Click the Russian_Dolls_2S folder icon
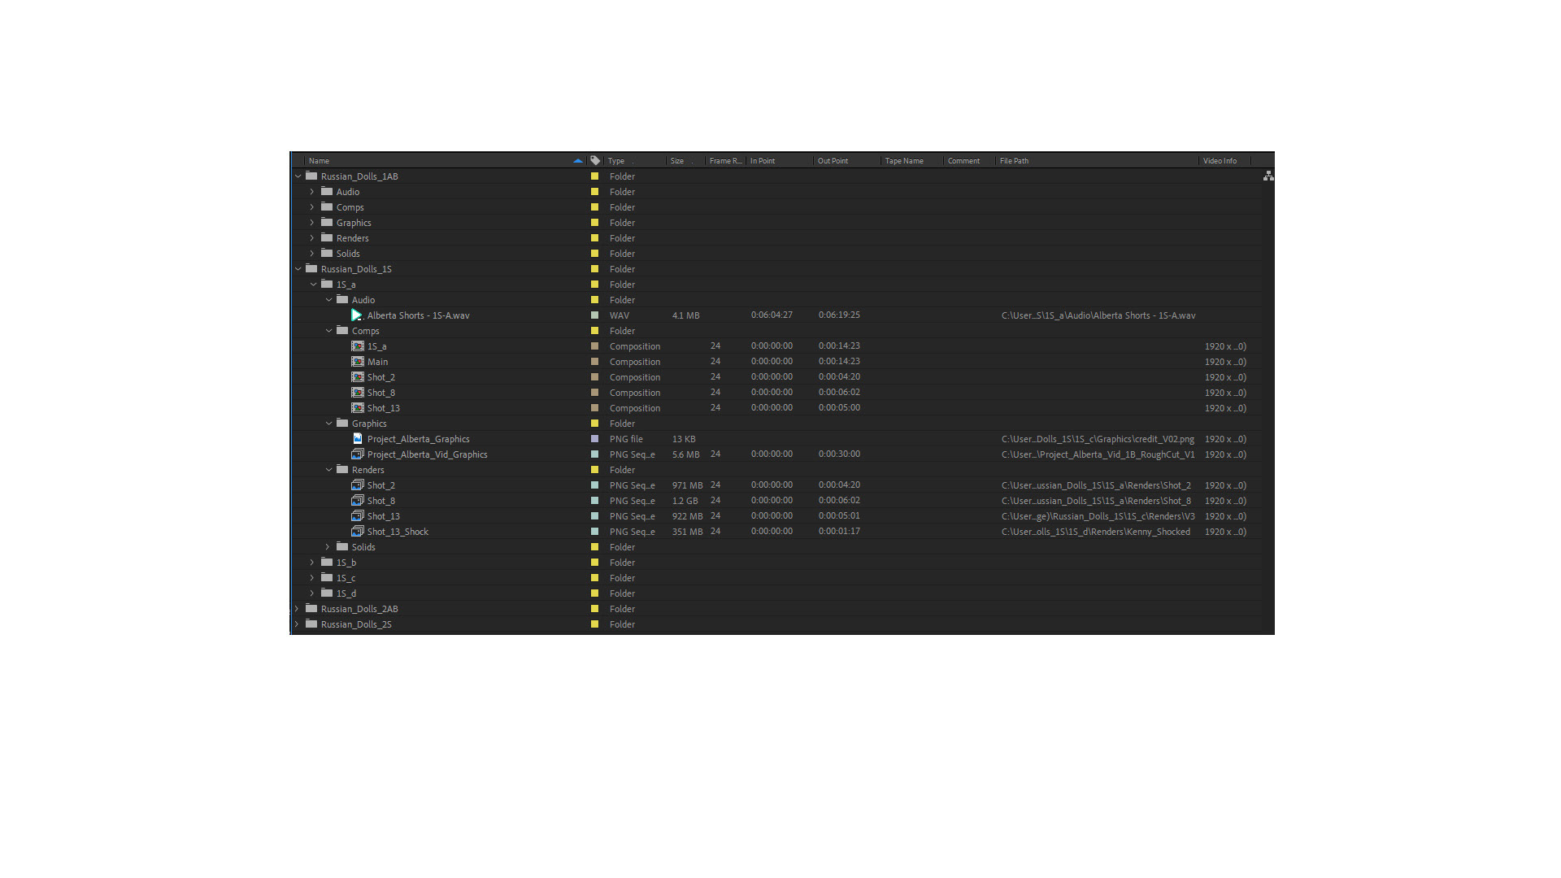Screen dimensions: 1561x878 (311, 624)
